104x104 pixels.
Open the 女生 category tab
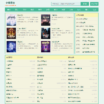[71, 10]
